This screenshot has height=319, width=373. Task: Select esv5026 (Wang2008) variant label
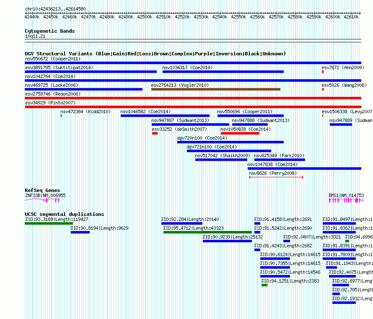pos(344,85)
